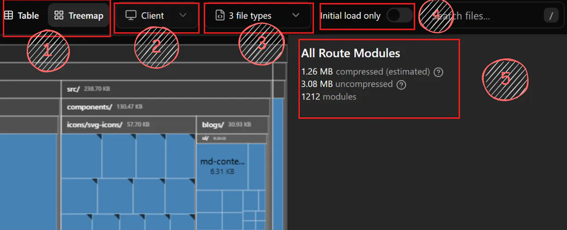Select the icons/svg-icons/ treemap folder

coord(128,125)
